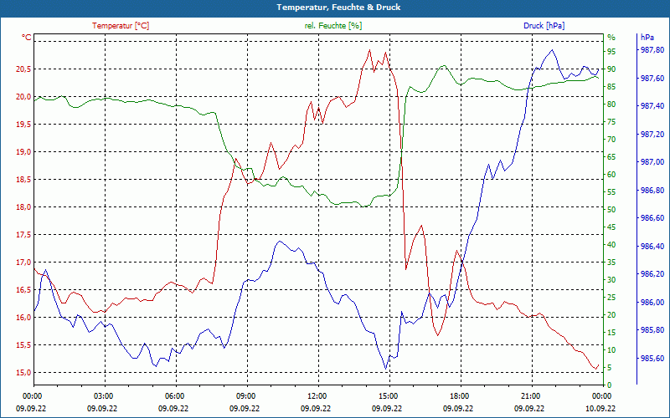Click the 15:00 time axis label
Viewport: 670px width, 418px height.
point(388,395)
